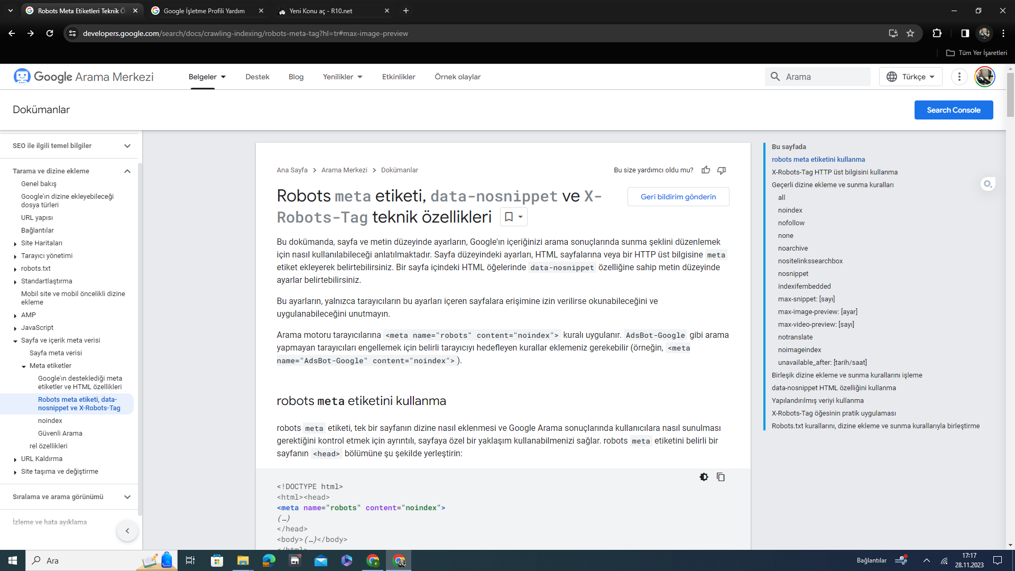Click the Search Console button
This screenshot has width=1015, height=571.
(x=954, y=110)
